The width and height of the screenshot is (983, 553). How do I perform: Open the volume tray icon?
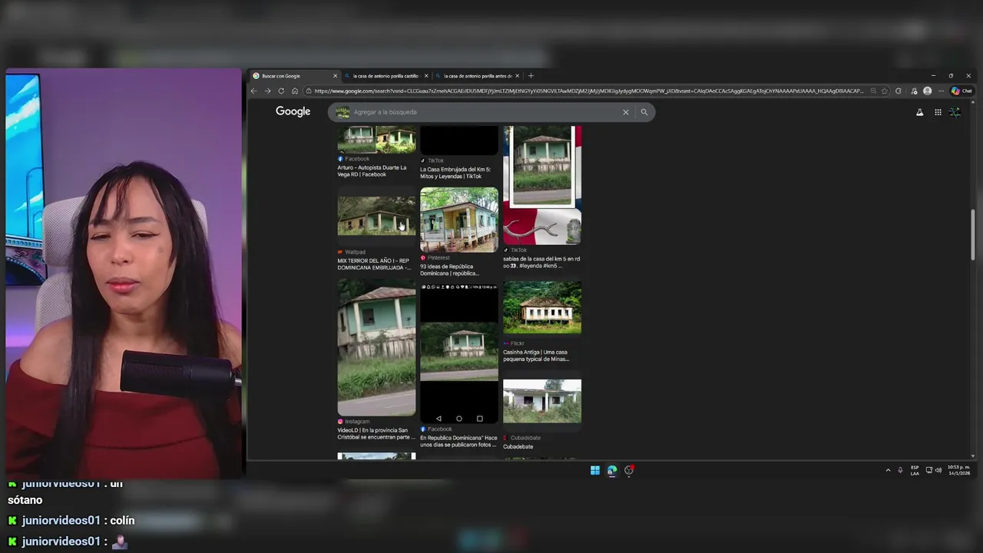[938, 470]
